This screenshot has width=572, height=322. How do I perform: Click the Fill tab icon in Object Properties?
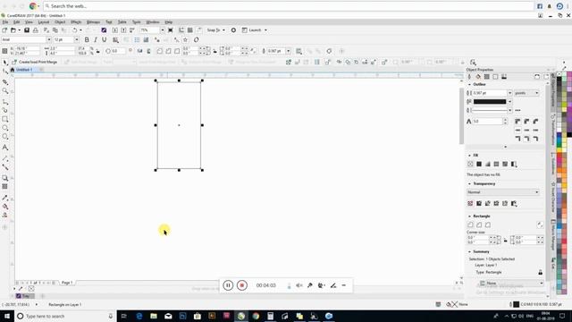478,77
